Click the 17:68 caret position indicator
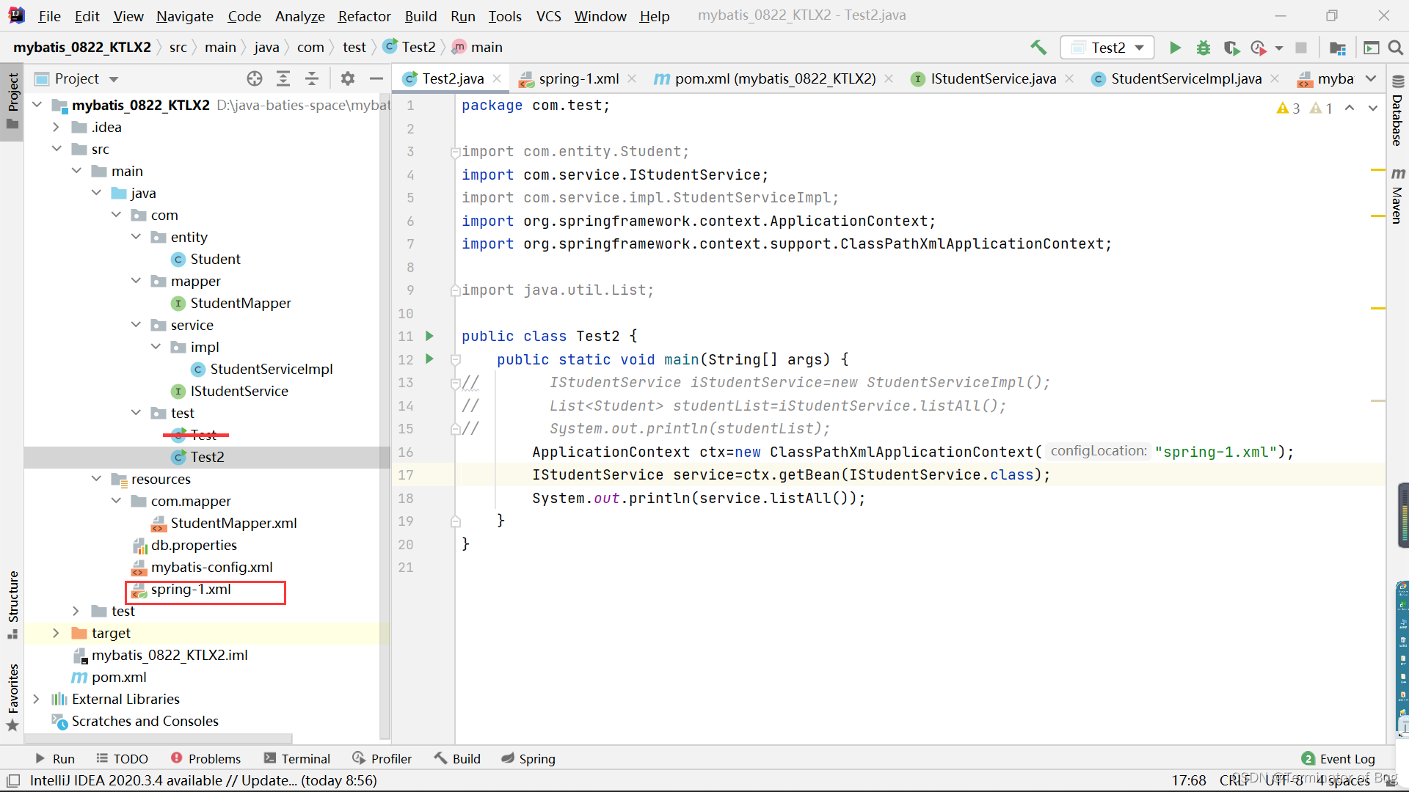This screenshot has height=792, width=1409. click(x=1189, y=780)
